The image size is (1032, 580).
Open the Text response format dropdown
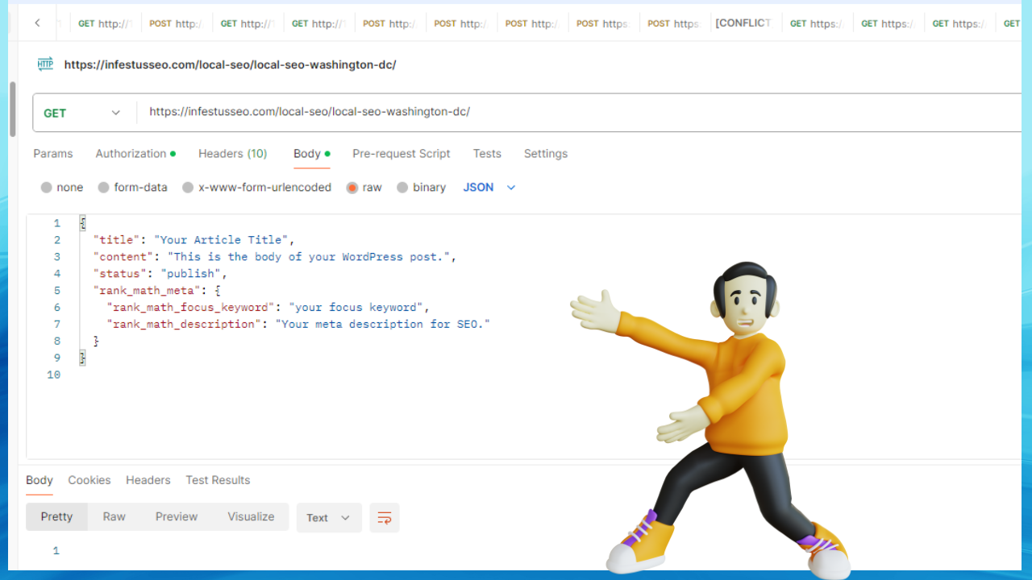tap(328, 518)
